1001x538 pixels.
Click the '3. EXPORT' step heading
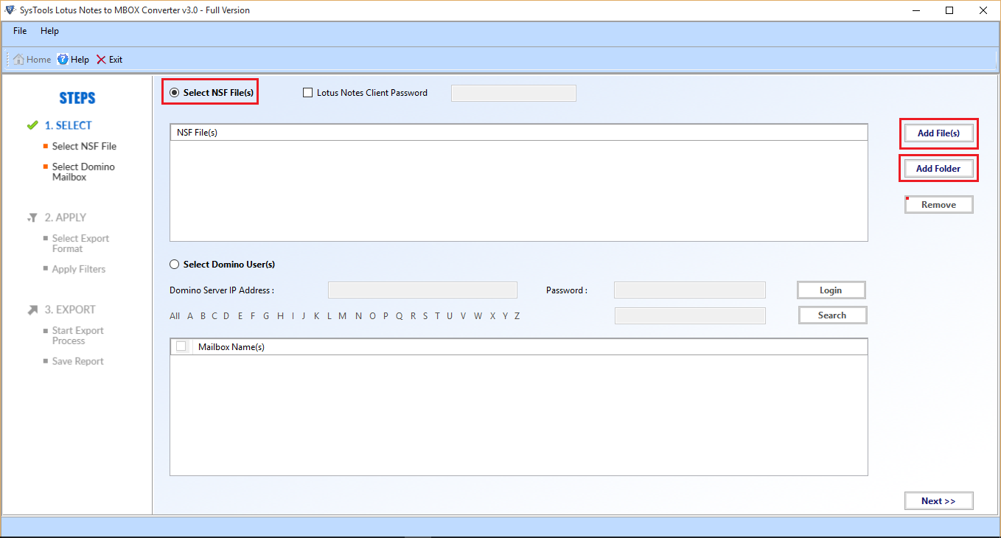[70, 310]
